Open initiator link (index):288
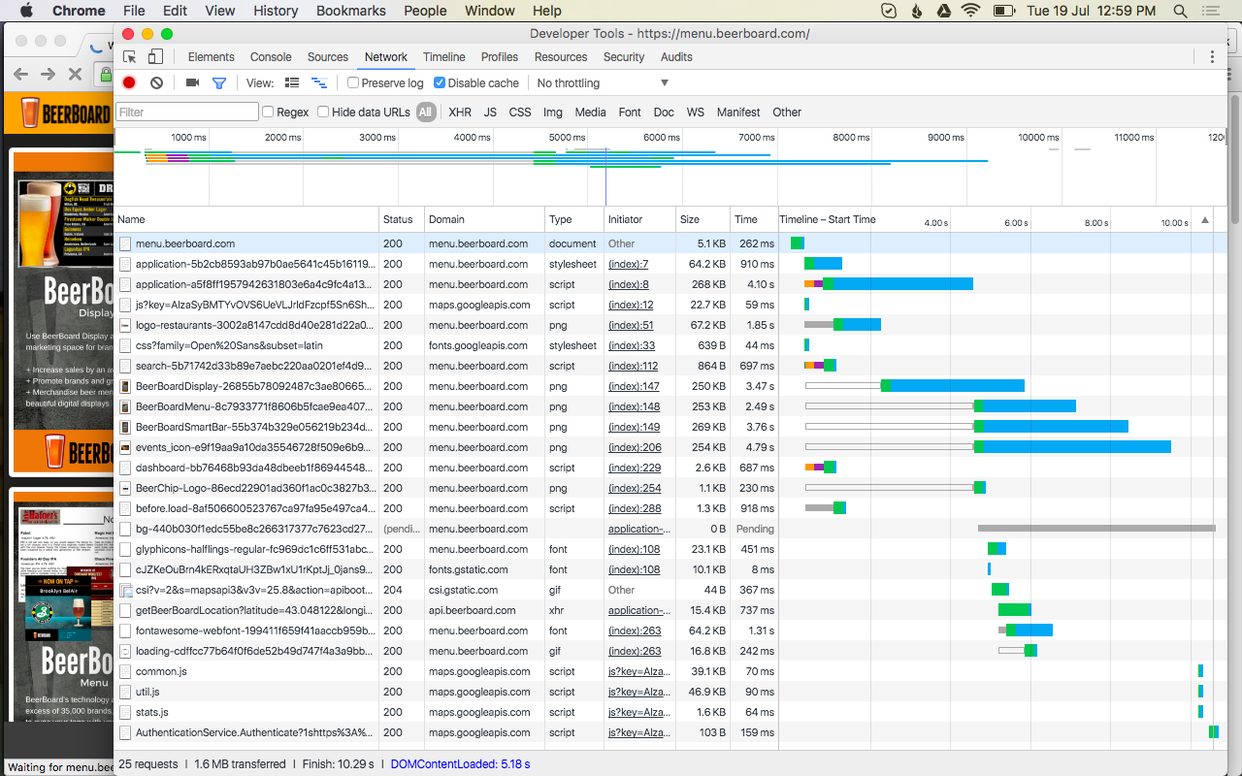Image resolution: width=1242 pixels, height=776 pixels. pos(635,508)
